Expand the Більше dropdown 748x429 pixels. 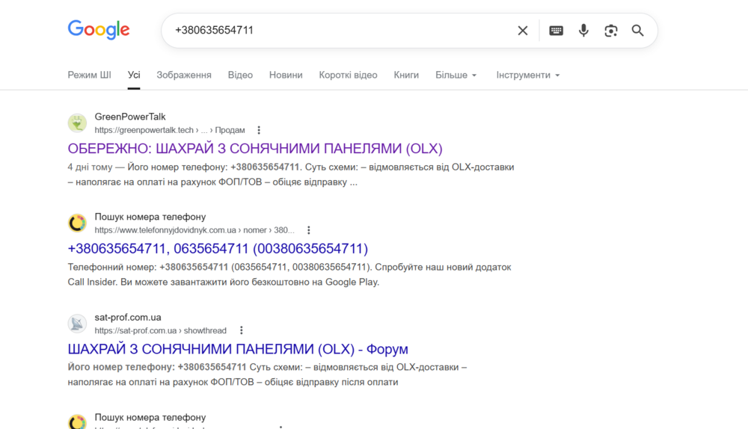point(456,75)
